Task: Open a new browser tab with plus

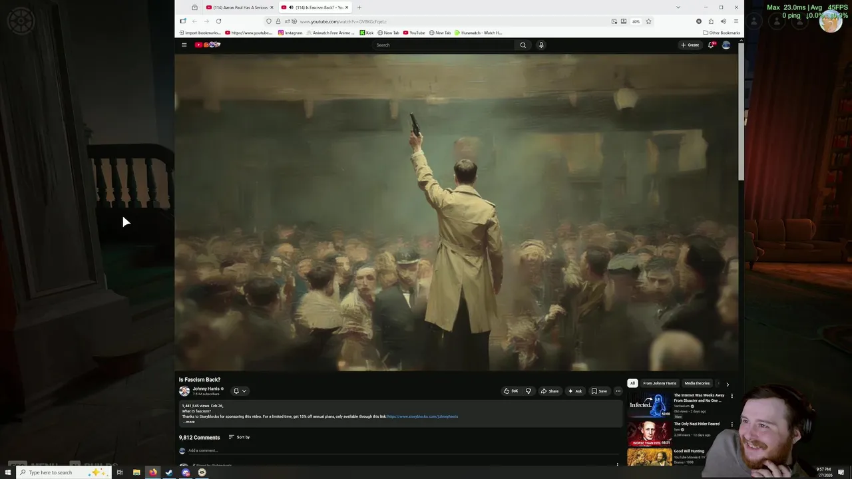Action: point(359,7)
